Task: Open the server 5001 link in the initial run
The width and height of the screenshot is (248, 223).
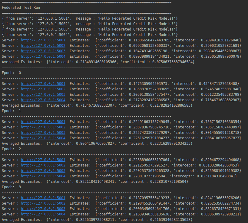Action: coord(43,40)
